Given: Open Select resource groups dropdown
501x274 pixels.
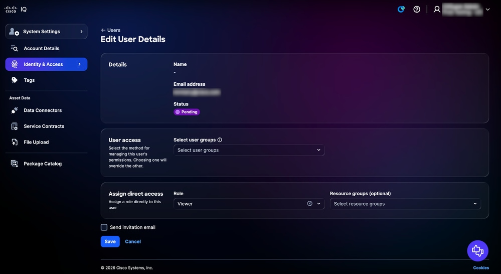Looking at the screenshot, I should pos(406,204).
